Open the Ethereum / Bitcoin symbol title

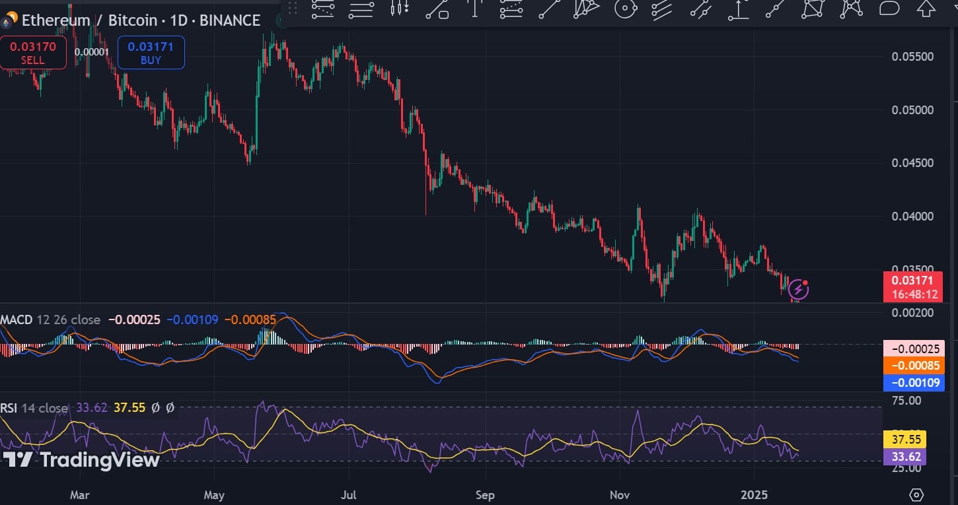140,20
